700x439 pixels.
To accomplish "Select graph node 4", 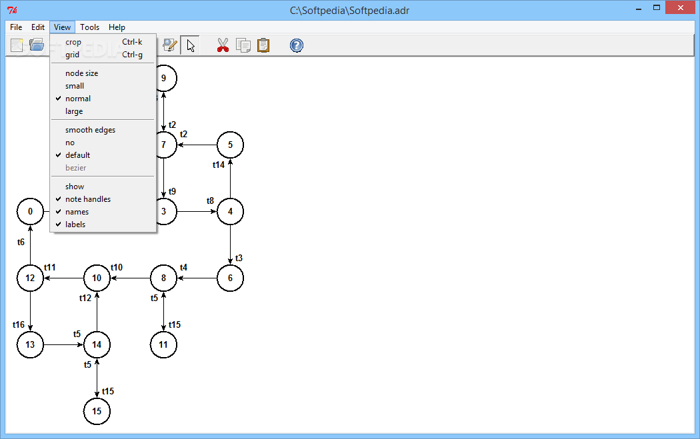I will click(x=231, y=211).
